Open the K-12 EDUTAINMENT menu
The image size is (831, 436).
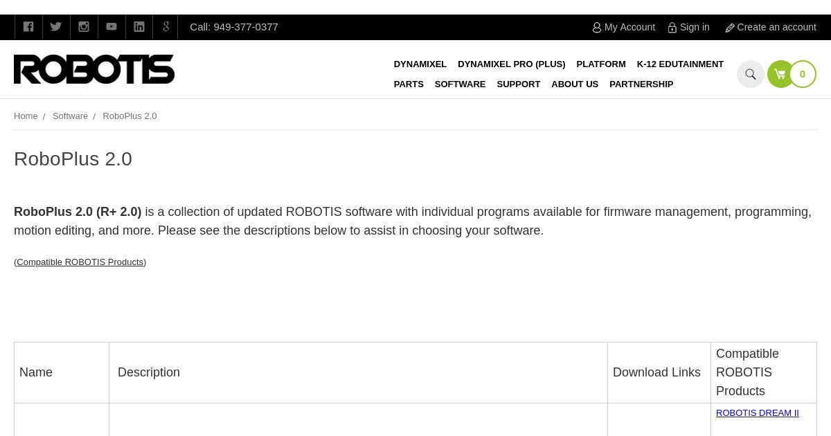pos(680,64)
